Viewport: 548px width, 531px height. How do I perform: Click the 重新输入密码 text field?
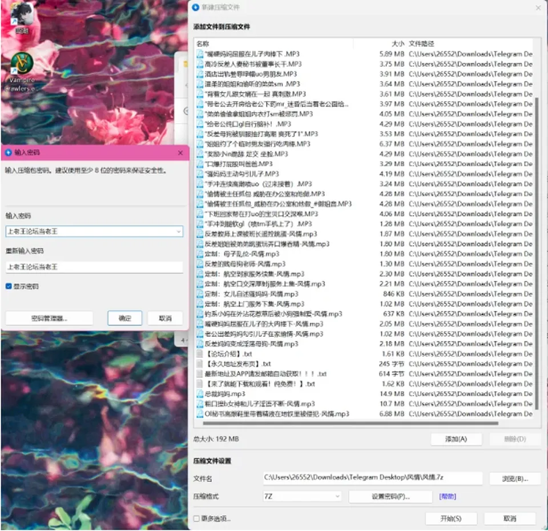(x=94, y=267)
